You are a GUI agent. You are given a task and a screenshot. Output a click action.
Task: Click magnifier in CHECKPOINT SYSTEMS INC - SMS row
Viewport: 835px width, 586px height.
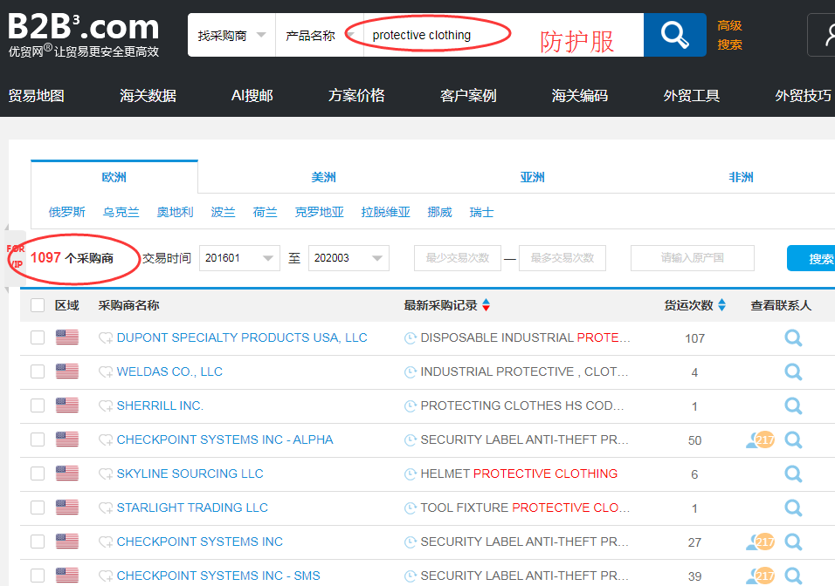[793, 576]
